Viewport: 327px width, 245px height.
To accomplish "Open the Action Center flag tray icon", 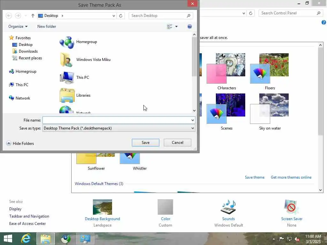I will 281,239.
